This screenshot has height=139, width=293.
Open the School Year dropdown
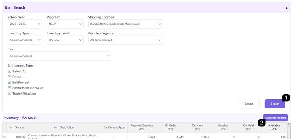25,24
